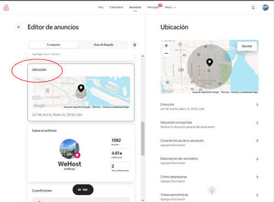Select the Ubicación card heading
Viewport: 274px width, 202px height.
click(x=40, y=70)
